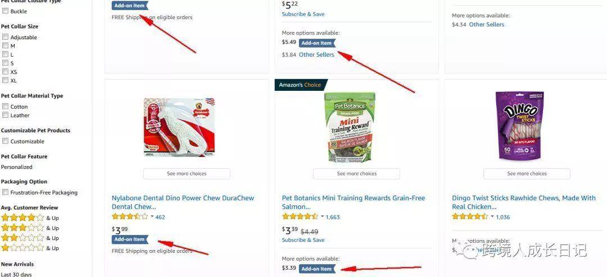Expand rating dropdown arrow beside Pet Botanics 1,663 reviews
Viewport: 607px width, 277px height.
click(x=323, y=217)
